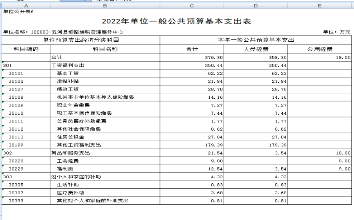Select the 公用经费 header cell
The width and height of the screenshot is (354, 220).
(320, 49)
